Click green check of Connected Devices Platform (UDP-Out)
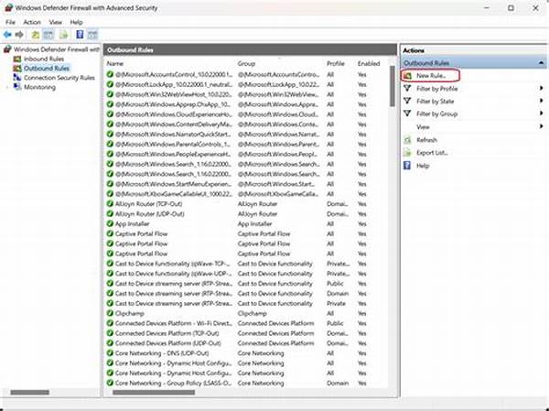The width and height of the screenshot is (549, 411). 110,343
